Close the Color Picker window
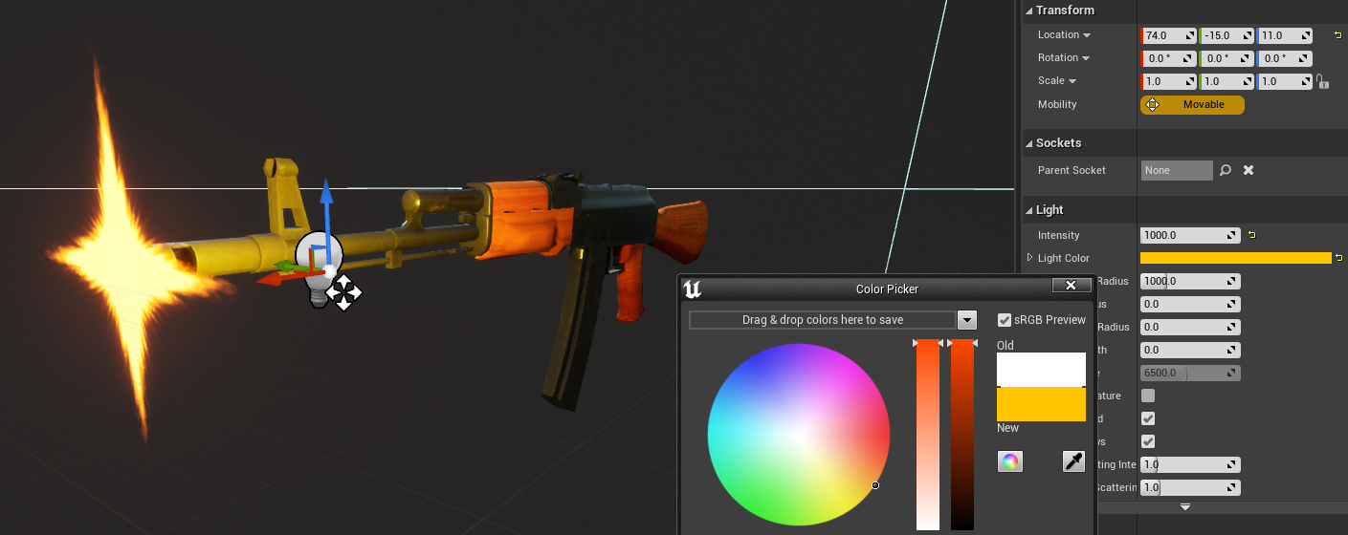This screenshot has width=1348, height=535. pos(1072,285)
